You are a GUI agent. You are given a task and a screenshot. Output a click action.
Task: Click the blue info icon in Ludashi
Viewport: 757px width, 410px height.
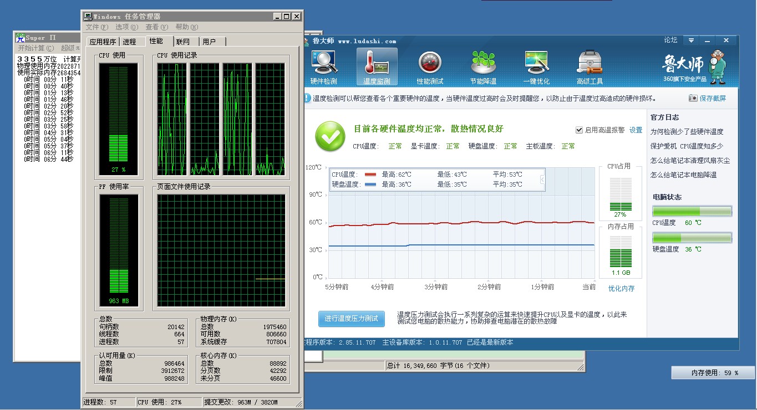click(307, 98)
